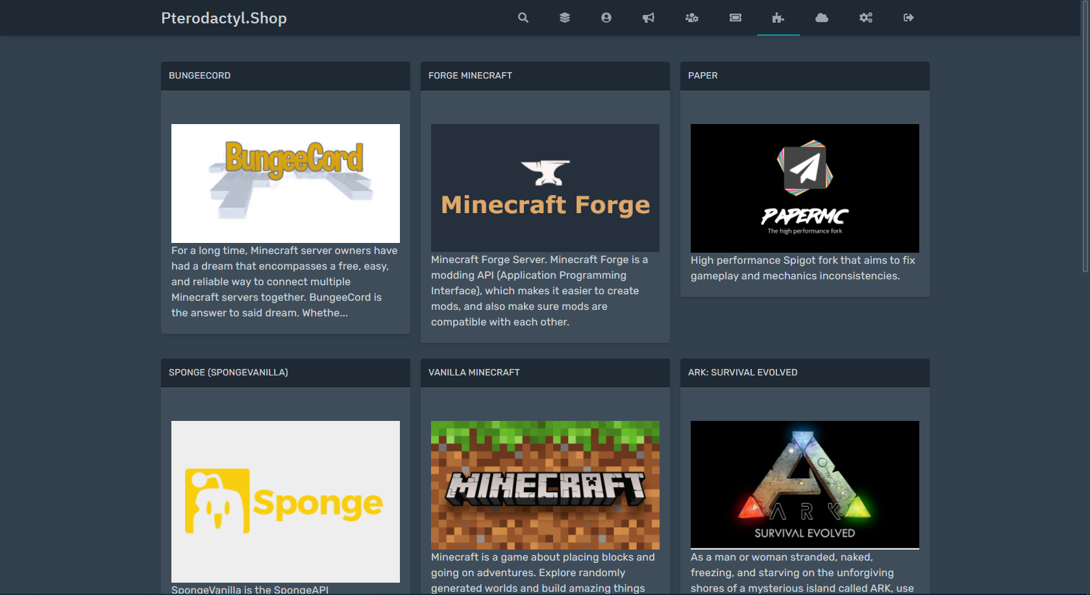Open the users-with-gear management icon
Viewport: 1090px width, 595px height.
691,18
